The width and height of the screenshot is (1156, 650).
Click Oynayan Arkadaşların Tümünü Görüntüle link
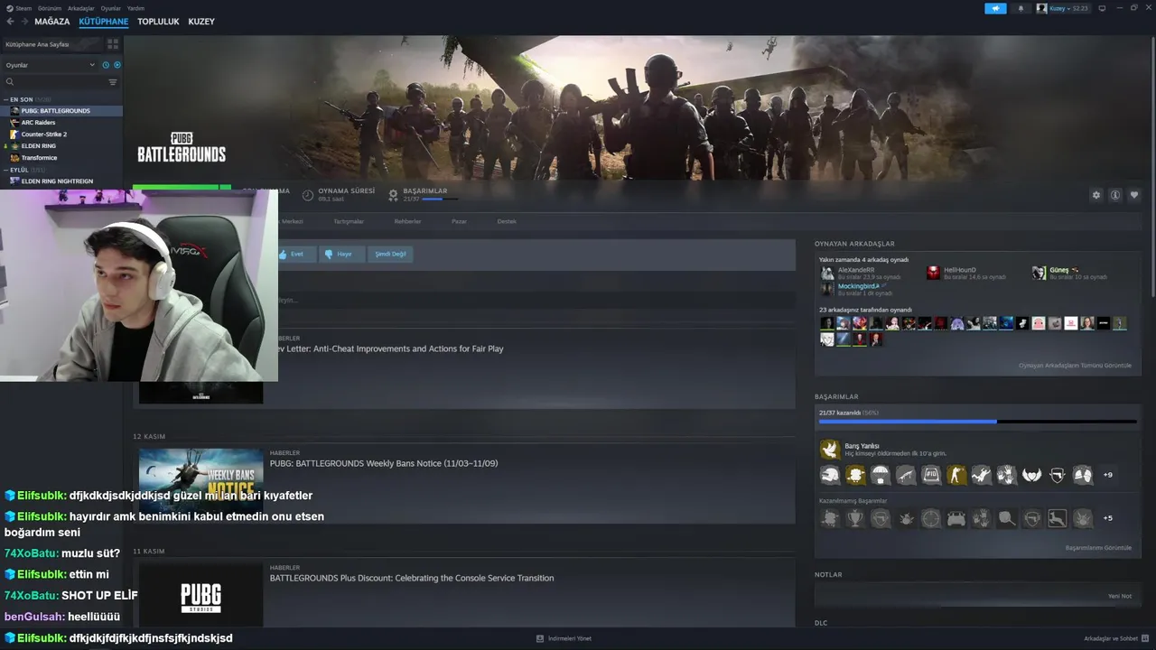click(1075, 366)
